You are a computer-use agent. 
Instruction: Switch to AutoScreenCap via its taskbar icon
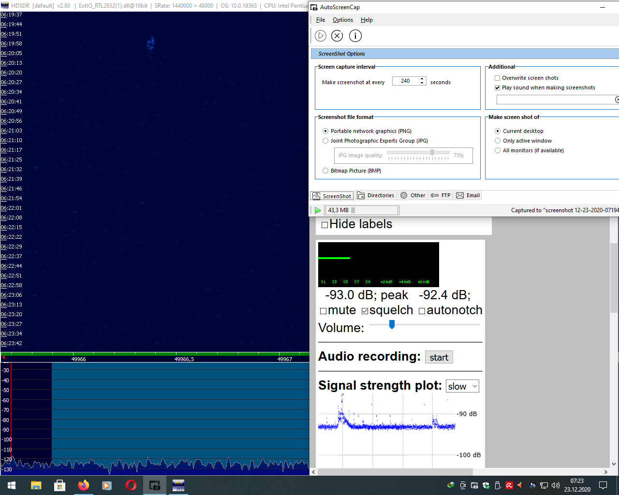tap(154, 485)
